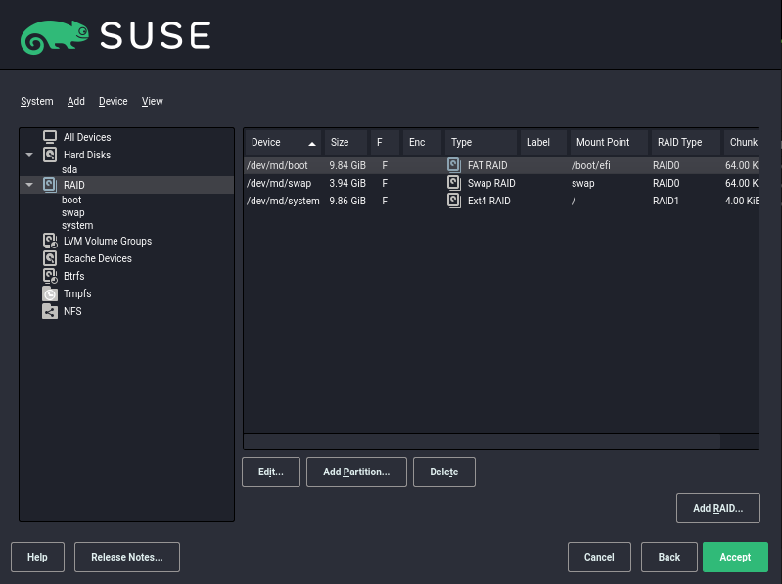Viewport: 782px width, 584px height.
Task: Click the Tmpfs icon in sidebar
Action: 50,293
